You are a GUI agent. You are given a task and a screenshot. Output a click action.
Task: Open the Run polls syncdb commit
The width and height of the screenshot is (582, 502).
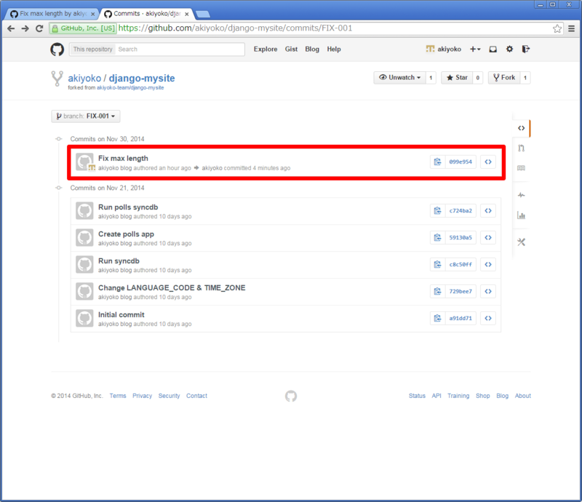tap(128, 207)
